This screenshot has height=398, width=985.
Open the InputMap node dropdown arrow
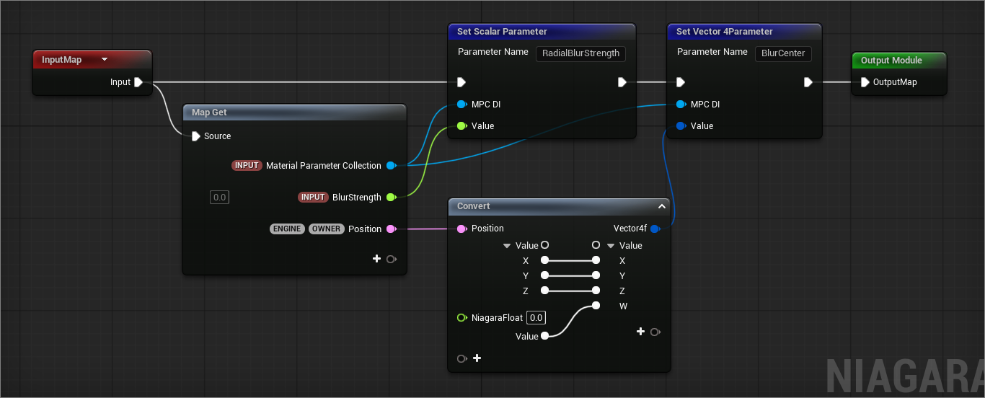[x=105, y=60]
